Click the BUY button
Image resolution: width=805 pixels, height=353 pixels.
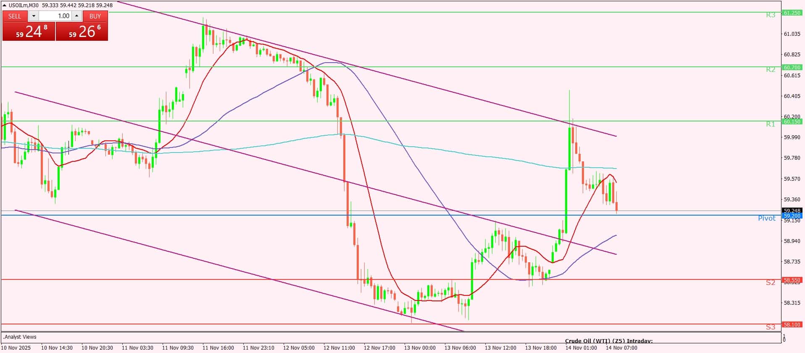click(95, 16)
